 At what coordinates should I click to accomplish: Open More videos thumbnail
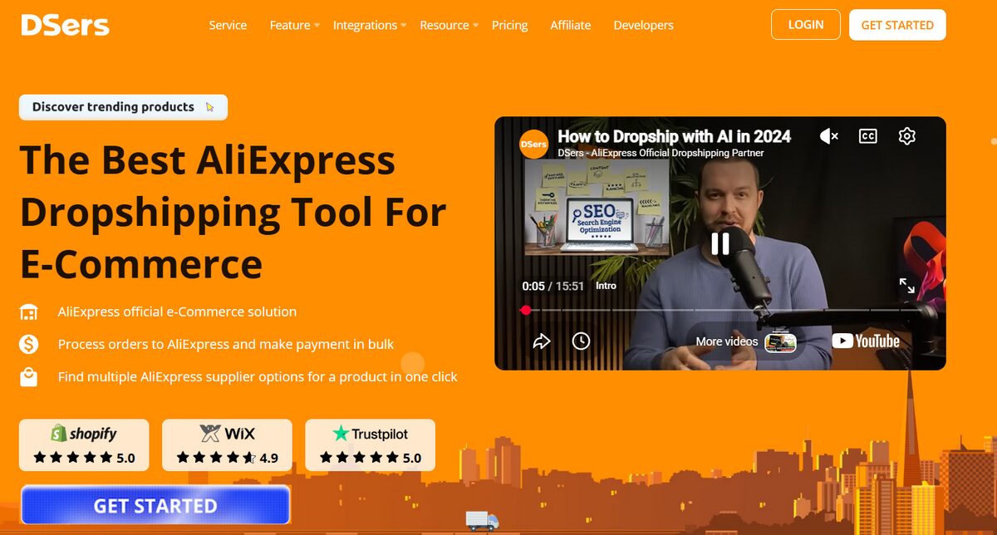click(781, 341)
